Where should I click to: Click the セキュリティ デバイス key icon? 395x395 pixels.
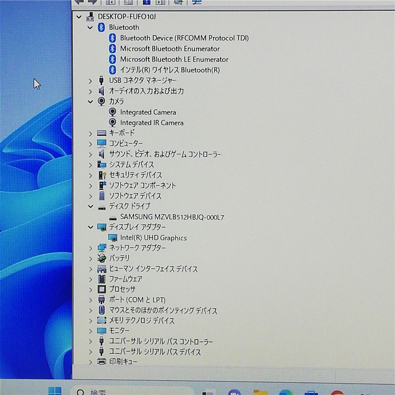[102, 175]
